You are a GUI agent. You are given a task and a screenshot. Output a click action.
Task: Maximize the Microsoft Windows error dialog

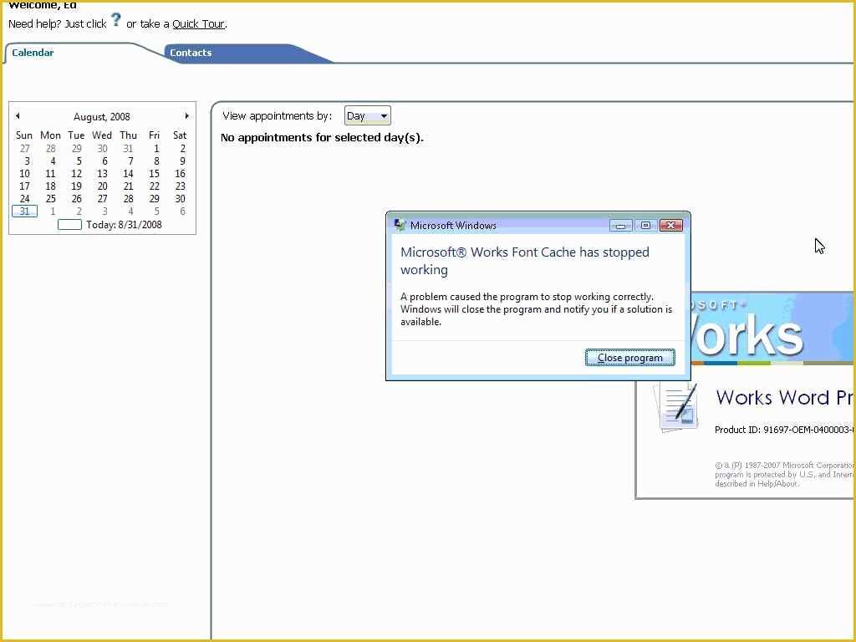pos(646,226)
